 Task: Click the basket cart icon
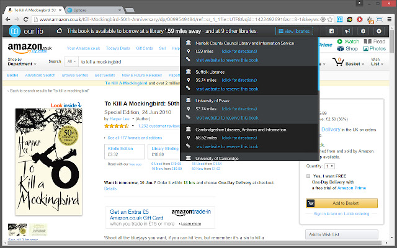tap(338, 62)
